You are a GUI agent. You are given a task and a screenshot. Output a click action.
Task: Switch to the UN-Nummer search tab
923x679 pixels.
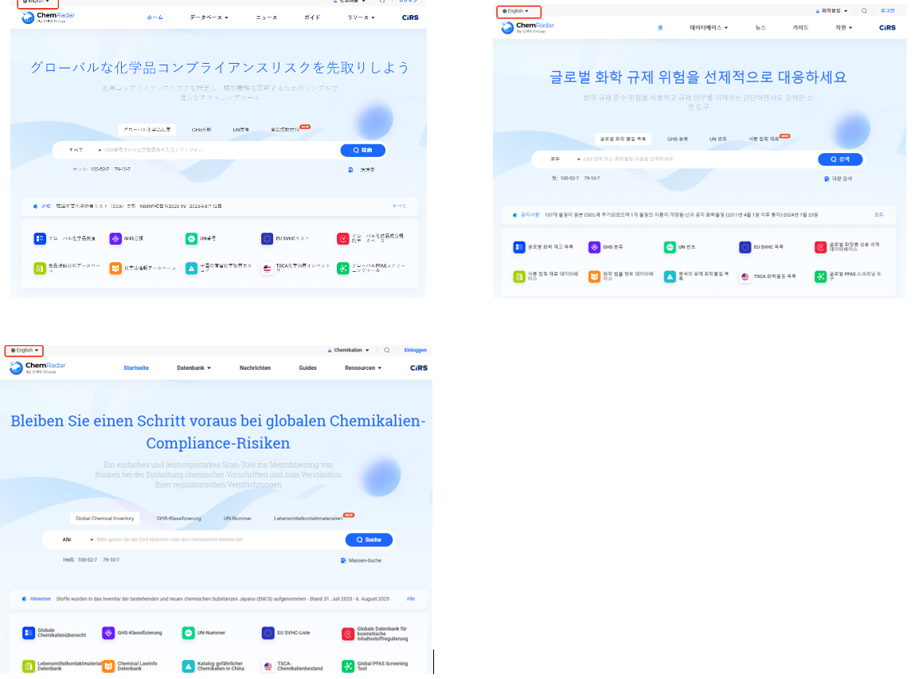237,518
